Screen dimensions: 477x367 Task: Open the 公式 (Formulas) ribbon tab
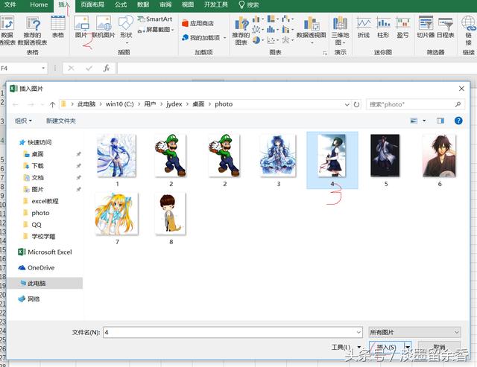click(x=121, y=4)
